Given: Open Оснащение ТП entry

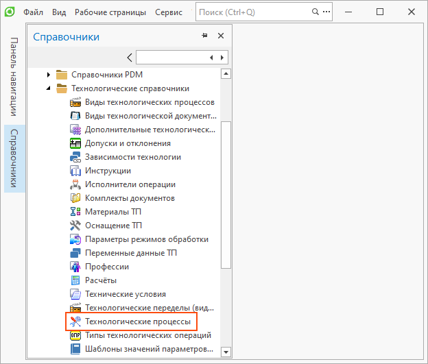Looking at the screenshot, I should [x=113, y=226].
